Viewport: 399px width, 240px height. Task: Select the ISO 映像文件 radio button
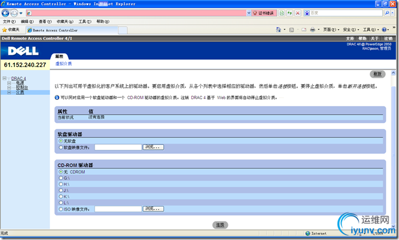[x=61, y=209]
